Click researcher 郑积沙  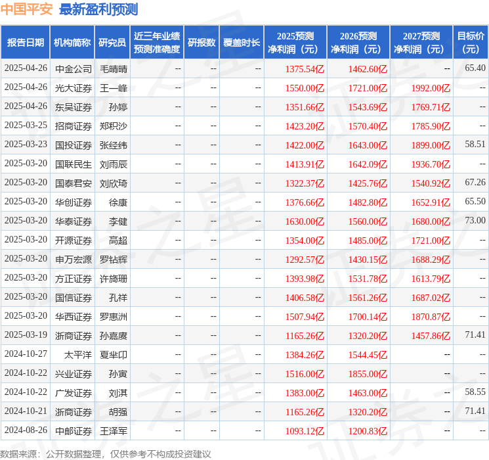[x=114, y=126]
